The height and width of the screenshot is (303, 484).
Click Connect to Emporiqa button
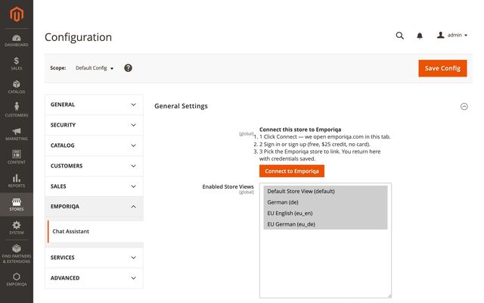coord(292,171)
